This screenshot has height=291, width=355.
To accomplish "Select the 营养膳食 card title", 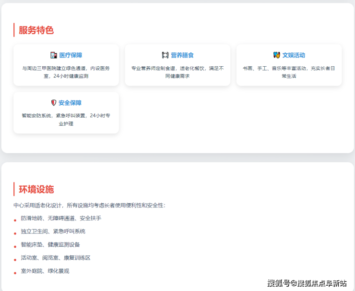I will (x=182, y=55).
